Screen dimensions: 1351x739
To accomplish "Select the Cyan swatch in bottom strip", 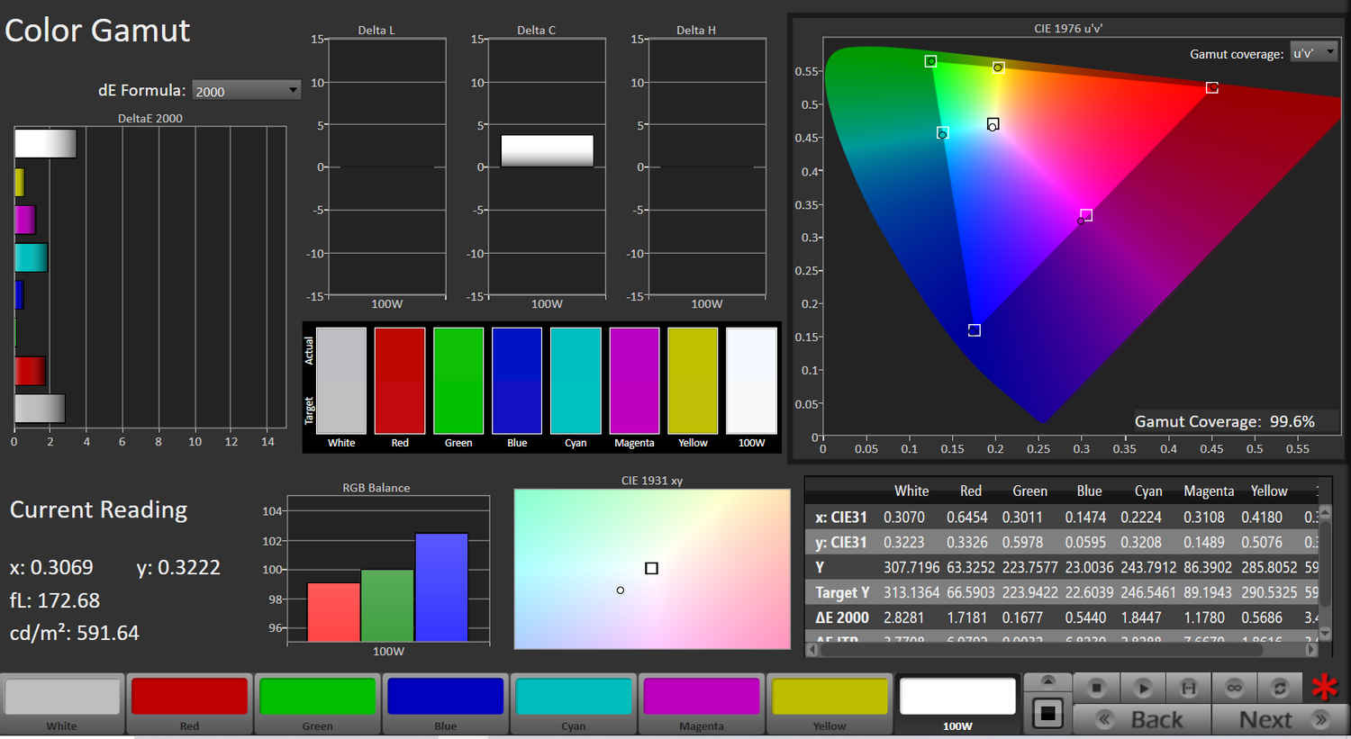I will 573,697.
